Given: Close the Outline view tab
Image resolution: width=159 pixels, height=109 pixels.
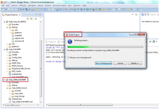Looking at the screenshot, I should tap(148, 15).
